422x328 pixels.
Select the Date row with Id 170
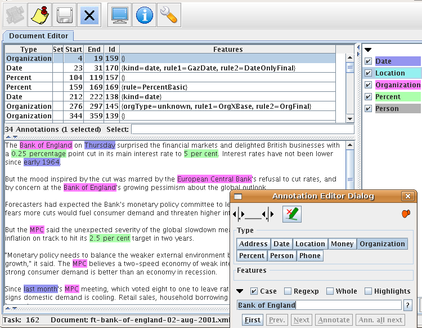[170, 68]
